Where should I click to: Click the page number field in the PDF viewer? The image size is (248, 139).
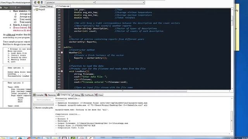click(13, 8)
